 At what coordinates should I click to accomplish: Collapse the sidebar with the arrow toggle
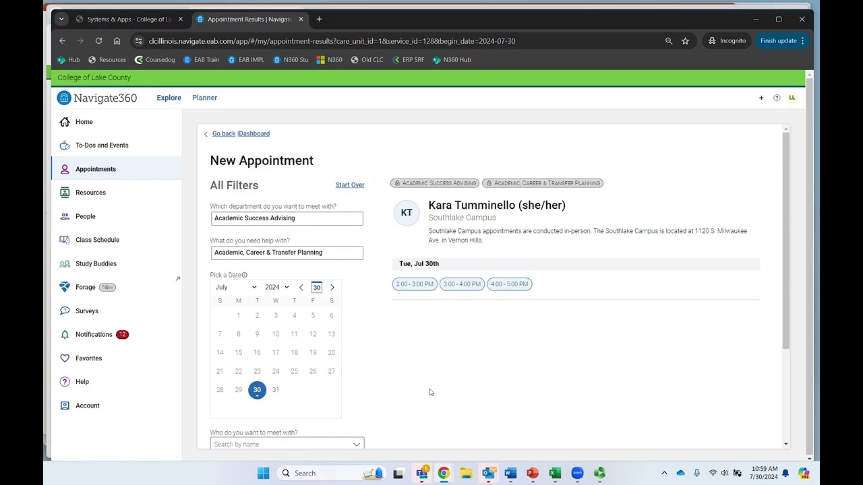pos(178,279)
